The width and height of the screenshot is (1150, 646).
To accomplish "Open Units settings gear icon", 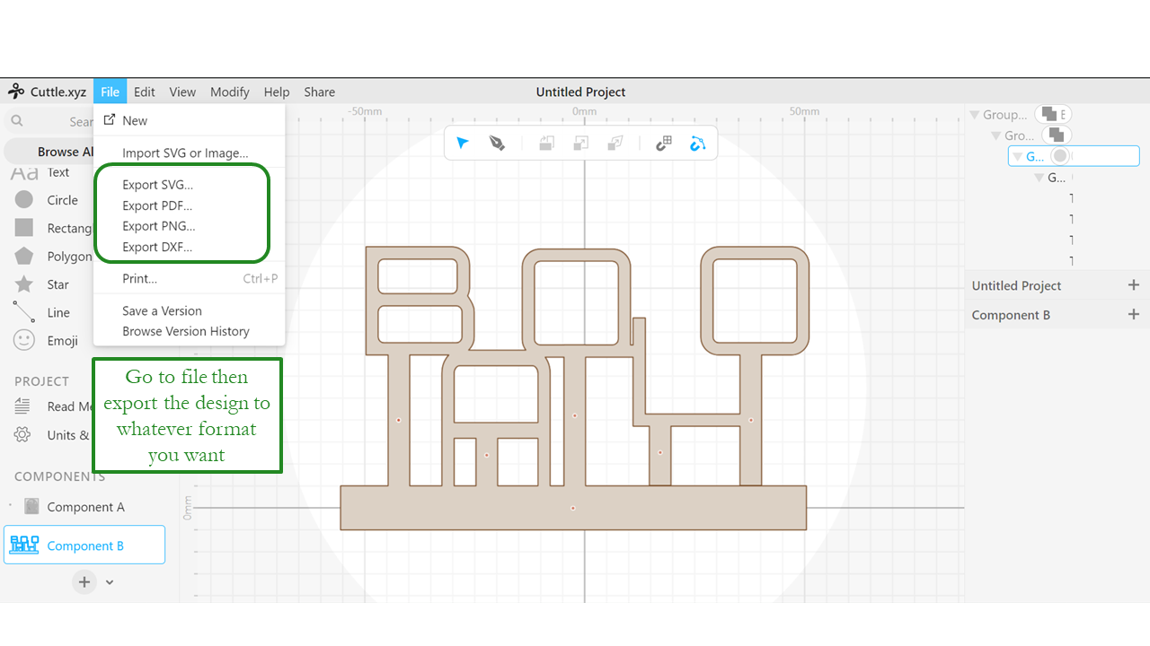I will tap(22, 435).
